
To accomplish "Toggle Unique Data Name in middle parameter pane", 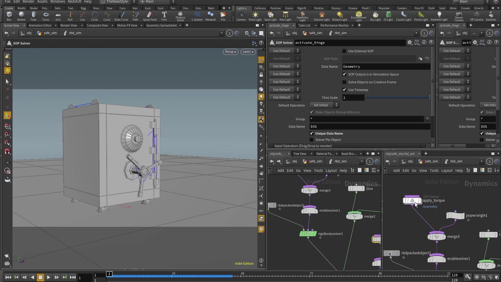I will point(312,134).
